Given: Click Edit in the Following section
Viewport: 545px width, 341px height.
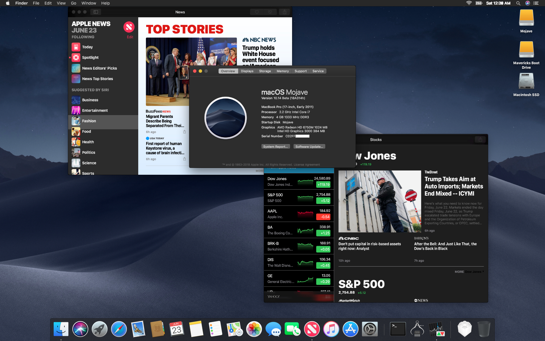Looking at the screenshot, I should [x=130, y=37].
